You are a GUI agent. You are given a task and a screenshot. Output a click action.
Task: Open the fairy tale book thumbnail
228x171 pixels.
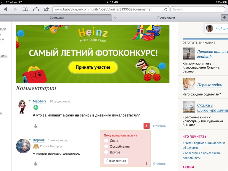[189, 107]
